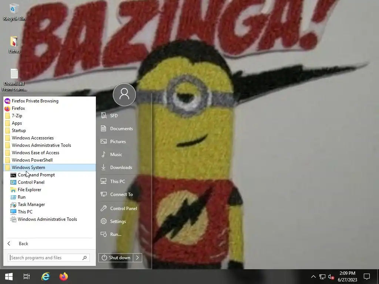Open Firefox Private Browsing from program list
The image size is (379, 284).
pos(50,101)
